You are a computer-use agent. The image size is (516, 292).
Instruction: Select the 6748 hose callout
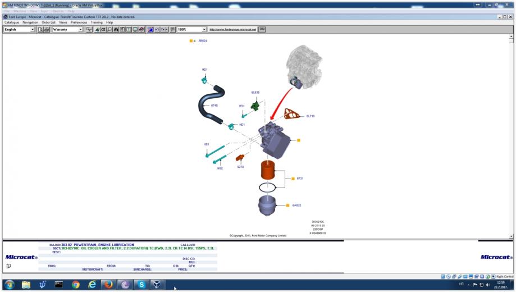point(214,106)
